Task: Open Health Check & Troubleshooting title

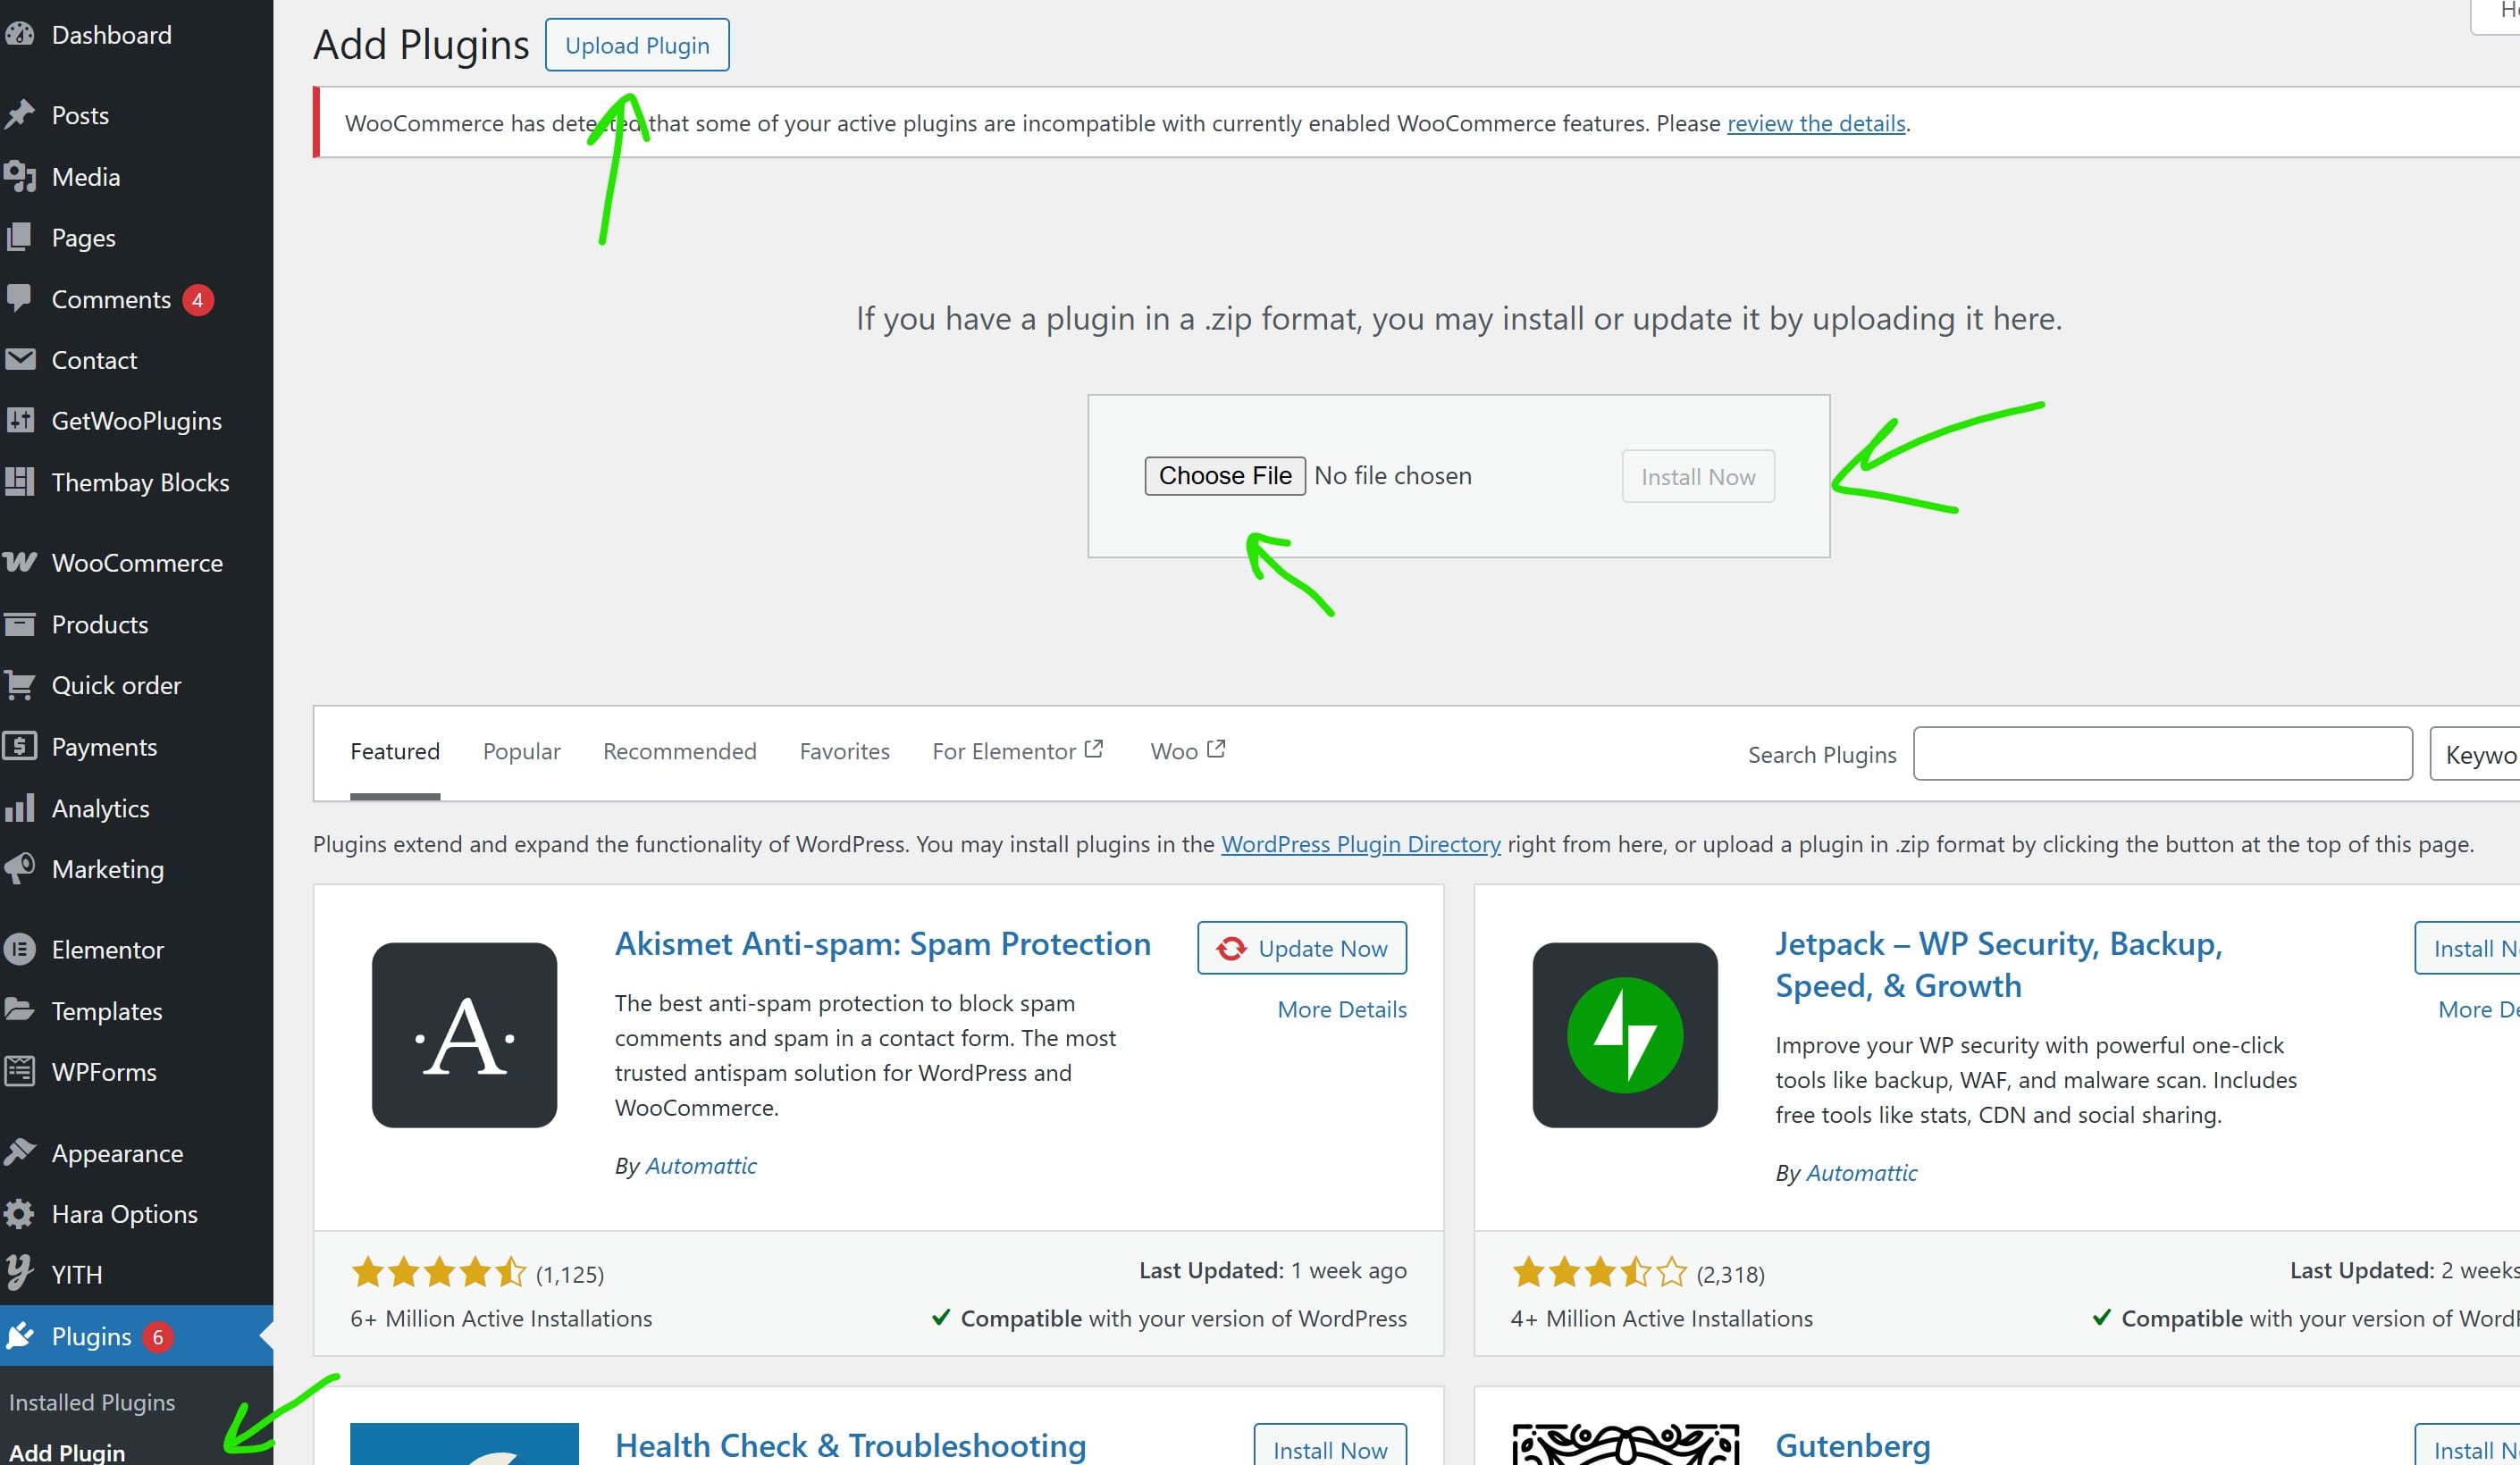Action: click(x=851, y=1445)
